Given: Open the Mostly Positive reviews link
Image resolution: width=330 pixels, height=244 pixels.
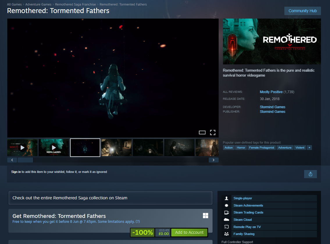Looking at the screenshot, I should tap(271, 92).
